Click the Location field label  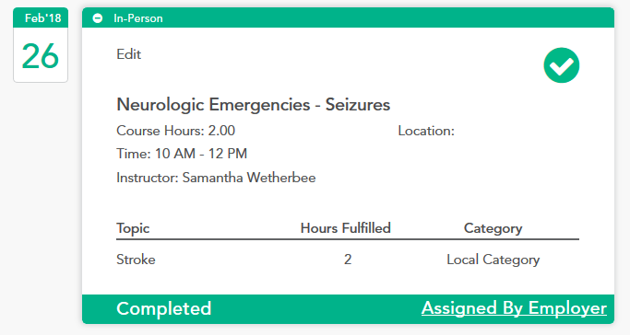click(x=426, y=131)
